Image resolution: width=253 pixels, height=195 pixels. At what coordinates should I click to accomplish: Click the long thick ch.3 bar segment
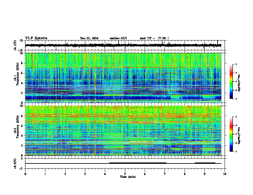138,163
